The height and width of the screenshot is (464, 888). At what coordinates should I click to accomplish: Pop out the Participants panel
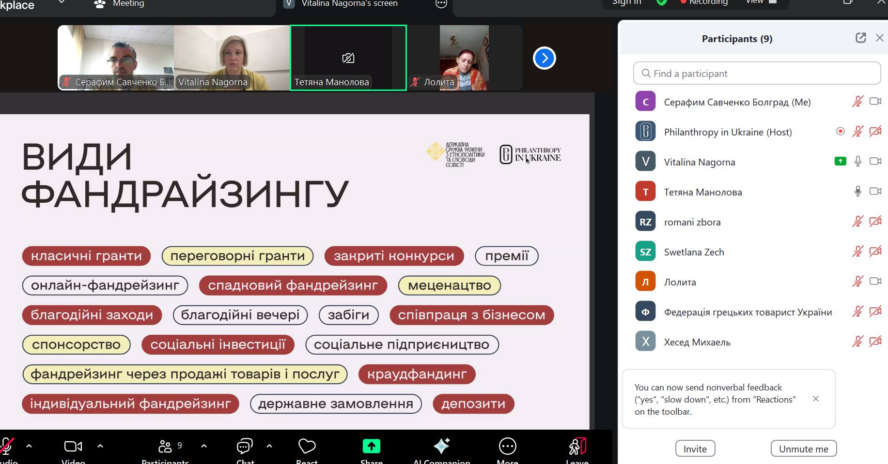click(x=860, y=38)
